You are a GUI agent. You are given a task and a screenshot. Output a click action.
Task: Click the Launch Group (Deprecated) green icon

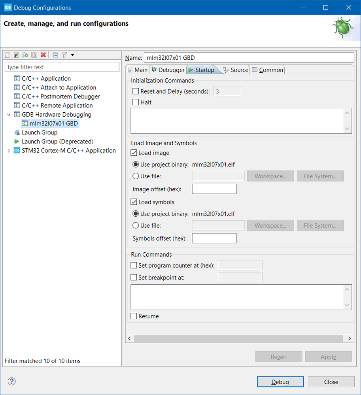click(17, 141)
